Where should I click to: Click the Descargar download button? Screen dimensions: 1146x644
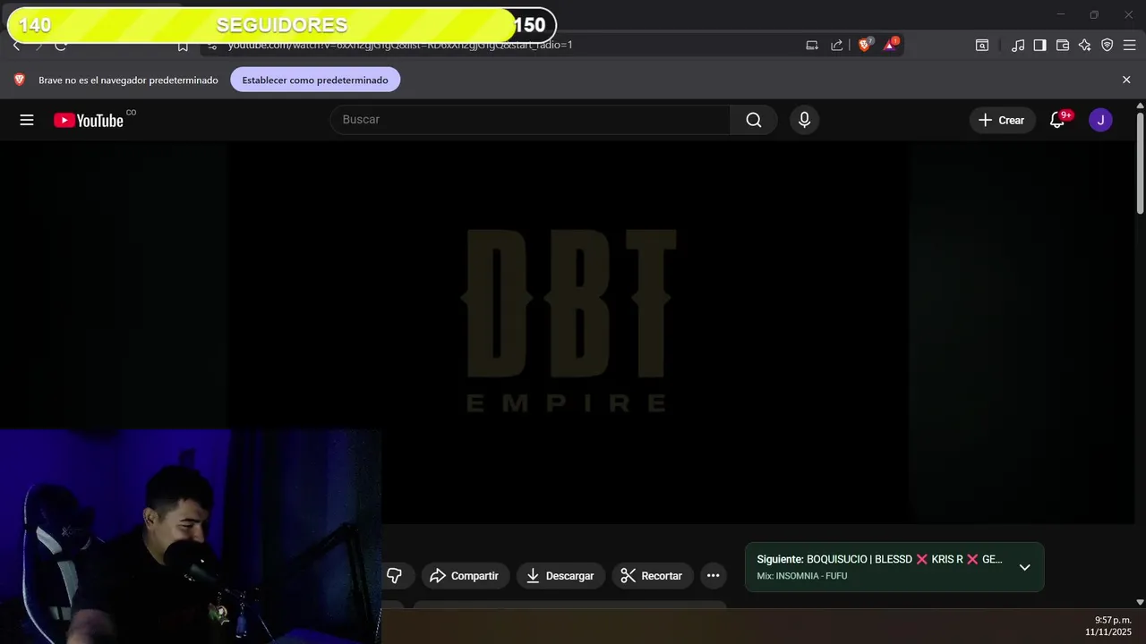pos(560,576)
